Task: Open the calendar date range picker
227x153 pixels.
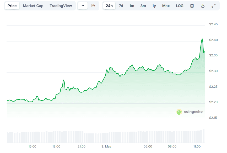Action: click(x=192, y=6)
